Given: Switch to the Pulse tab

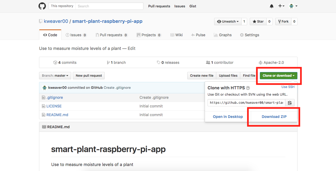Looking at the screenshot, I should (x=198, y=35).
